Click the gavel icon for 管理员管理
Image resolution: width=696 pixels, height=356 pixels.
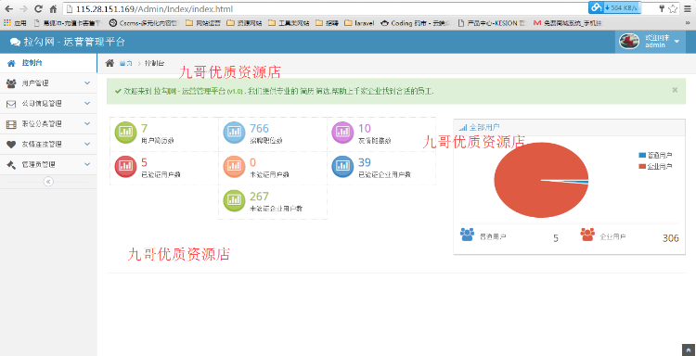(11, 165)
